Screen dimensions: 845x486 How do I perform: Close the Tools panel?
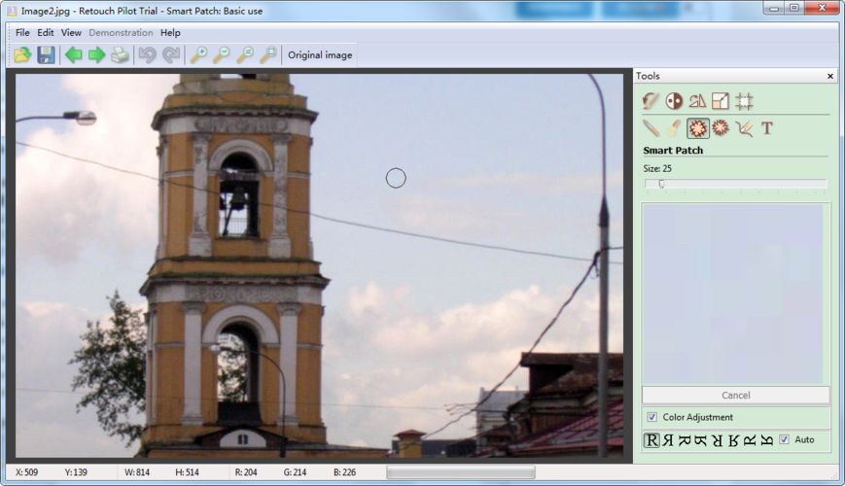[830, 76]
